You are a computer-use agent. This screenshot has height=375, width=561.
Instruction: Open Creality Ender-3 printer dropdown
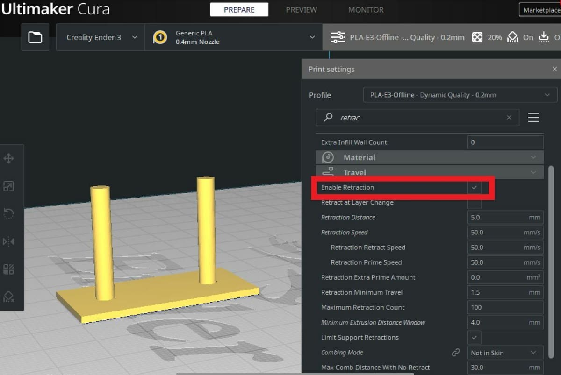[101, 37]
